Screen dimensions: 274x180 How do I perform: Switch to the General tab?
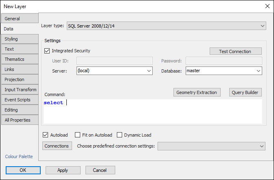click(20, 19)
